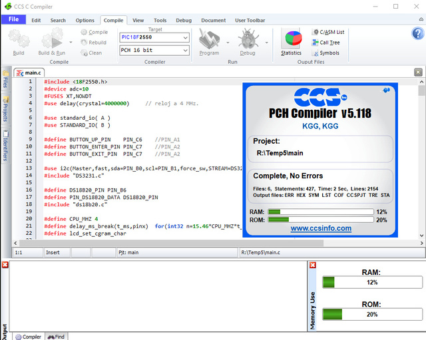Open the File menu

[x=13, y=19]
